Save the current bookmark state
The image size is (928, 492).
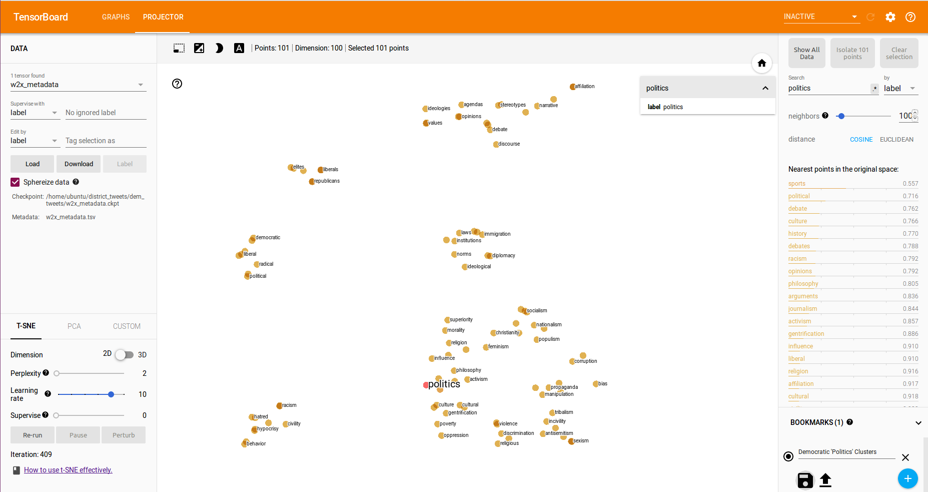804,480
